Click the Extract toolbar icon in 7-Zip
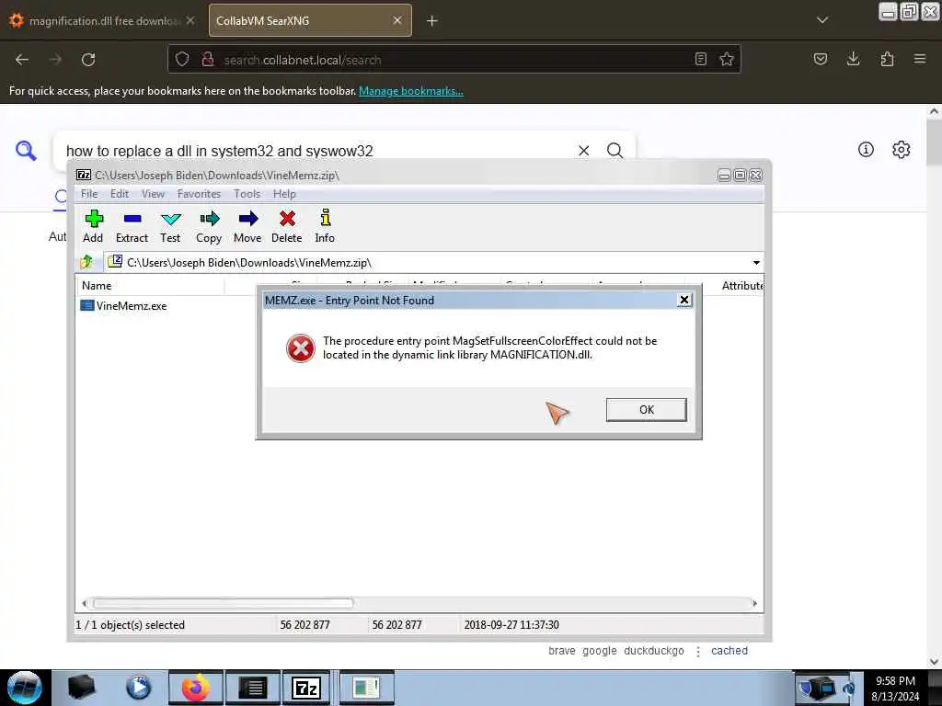The height and width of the screenshot is (706, 942). coord(132,219)
